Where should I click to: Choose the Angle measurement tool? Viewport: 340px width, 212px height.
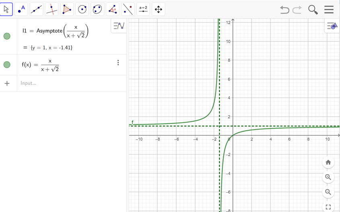tap(113, 9)
